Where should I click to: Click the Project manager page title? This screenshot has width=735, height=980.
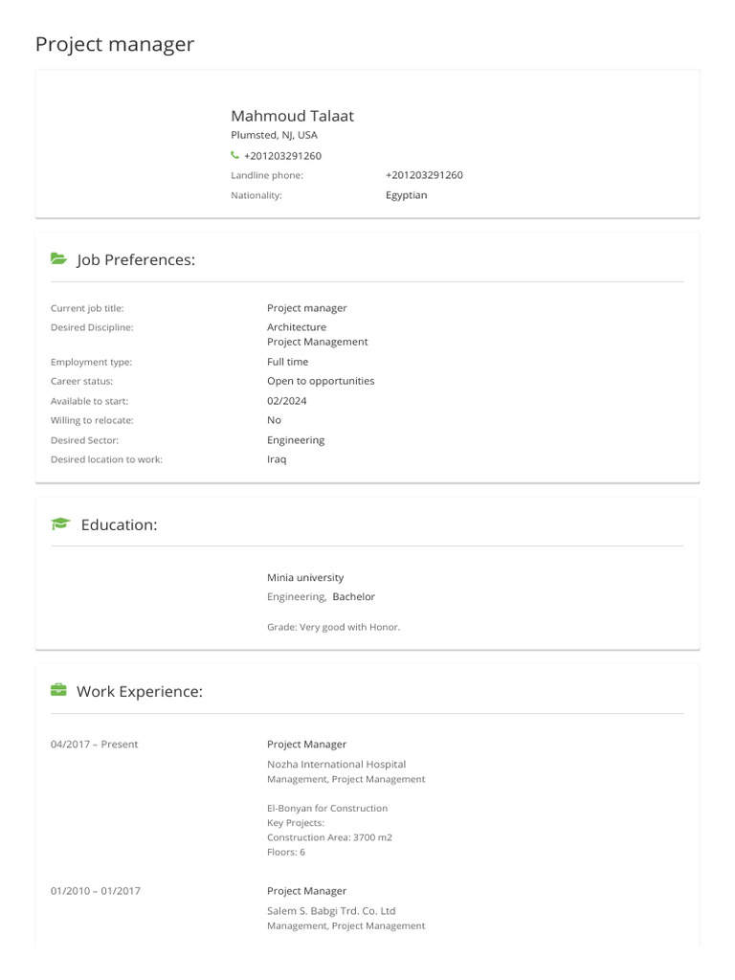point(115,44)
